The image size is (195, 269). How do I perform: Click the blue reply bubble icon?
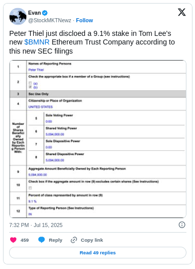(41, 240)
